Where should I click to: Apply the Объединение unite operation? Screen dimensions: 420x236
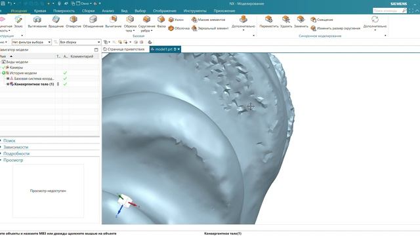(x=93, y=22)
